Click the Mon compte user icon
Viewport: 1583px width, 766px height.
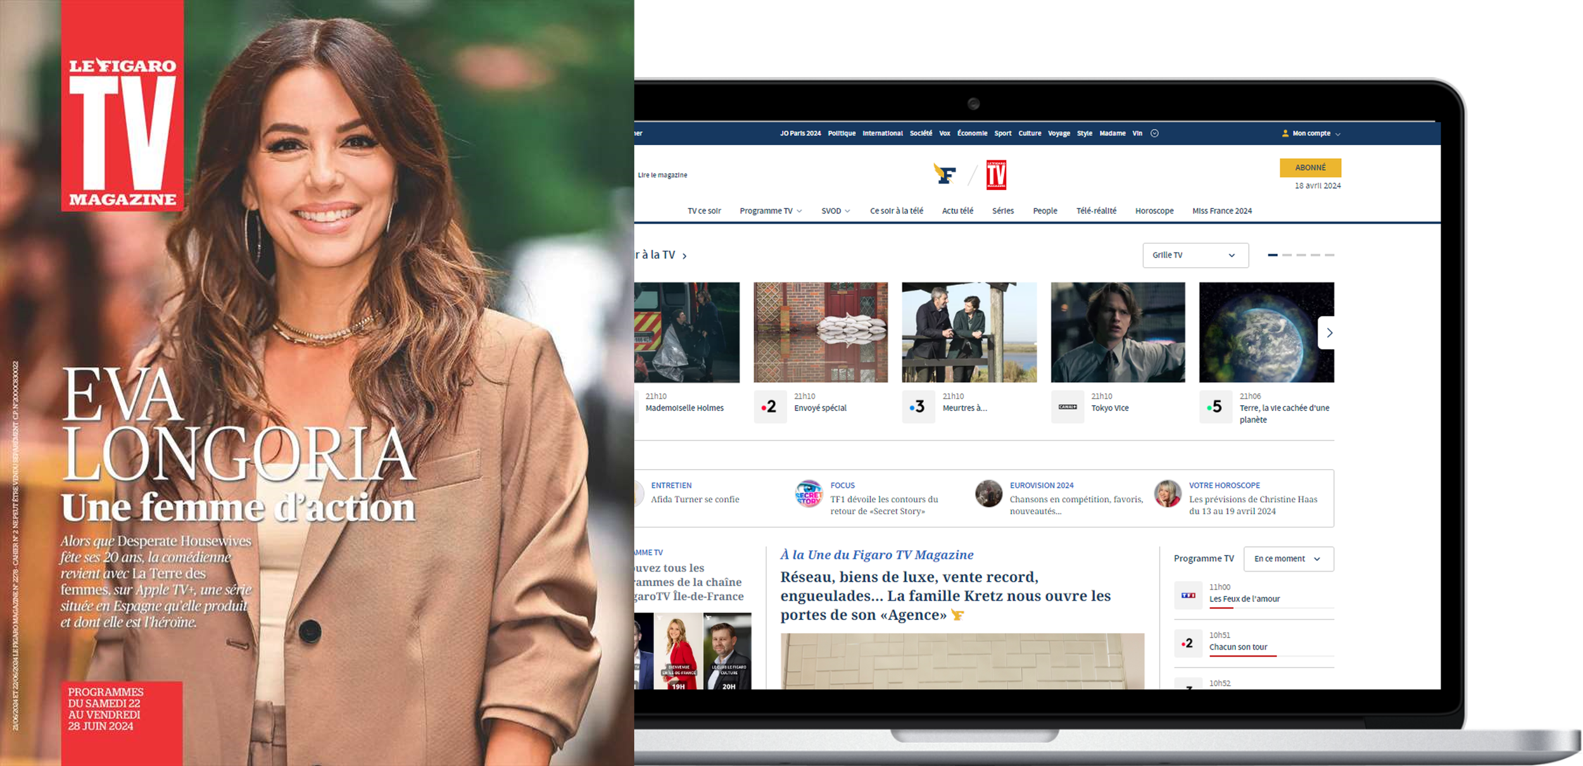1285,134
